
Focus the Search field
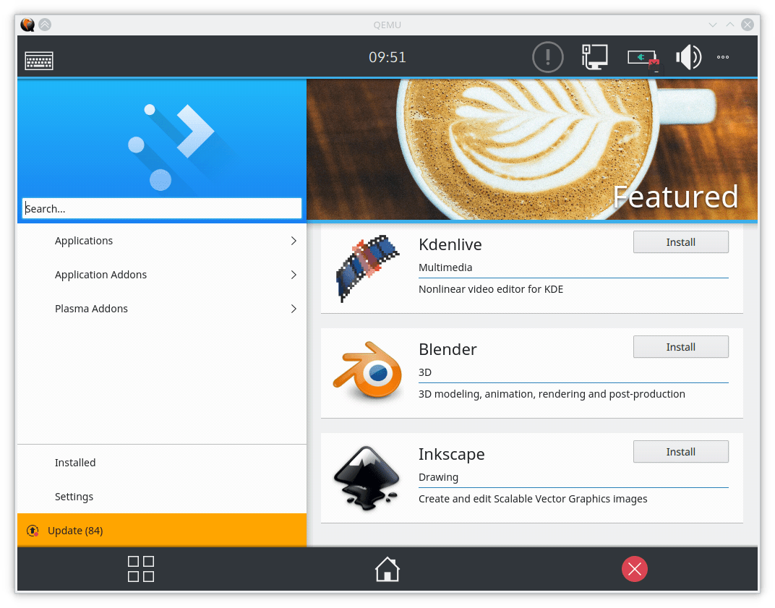tap(162, 209)
